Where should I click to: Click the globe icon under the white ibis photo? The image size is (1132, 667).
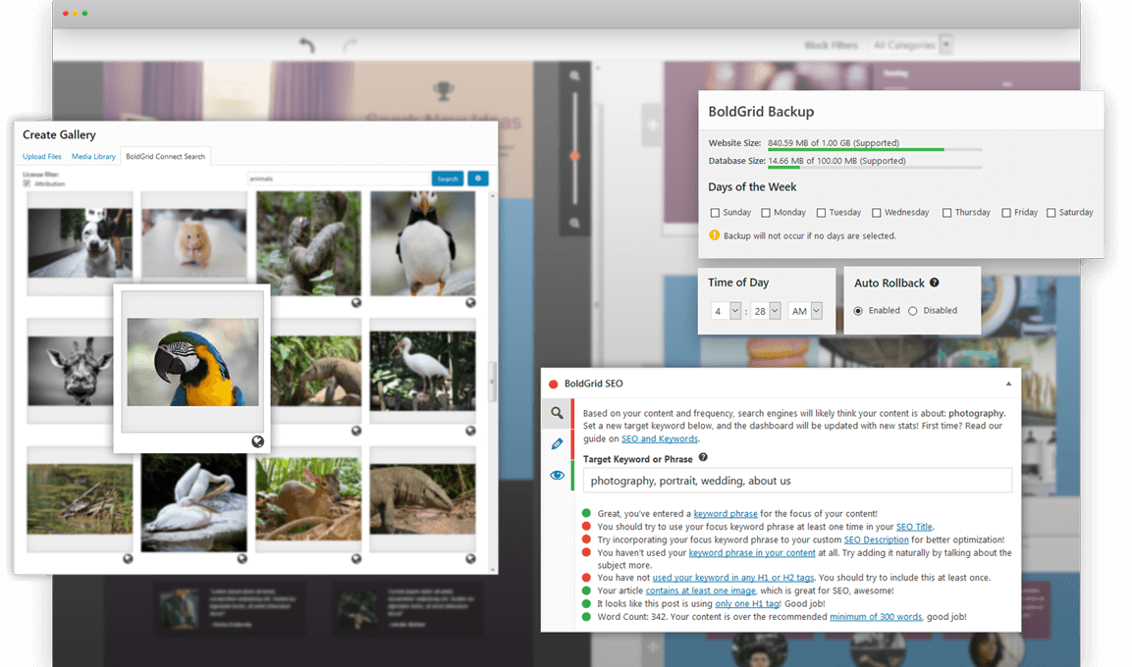point(470,431)
